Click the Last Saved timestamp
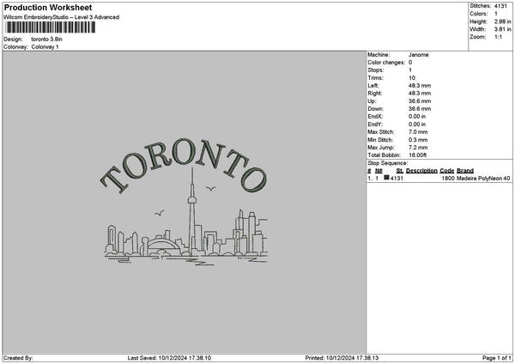Screen dimensions: 515x364 (169, 358)
